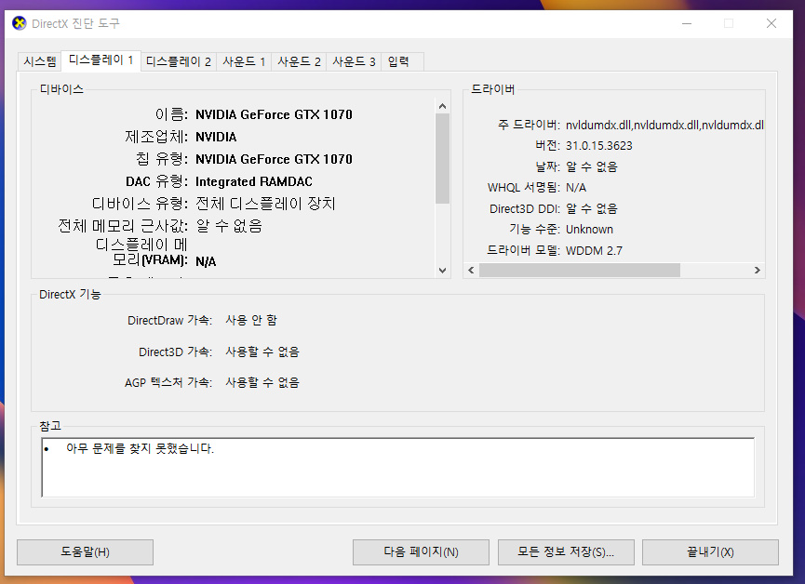Click the 전체 디스플레이 장치 value
The width and height of the screenshot is (805, 584).
(x=265, y=204)
